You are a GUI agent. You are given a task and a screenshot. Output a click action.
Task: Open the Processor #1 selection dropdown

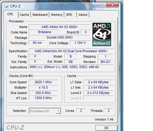(x=45, y=111)
